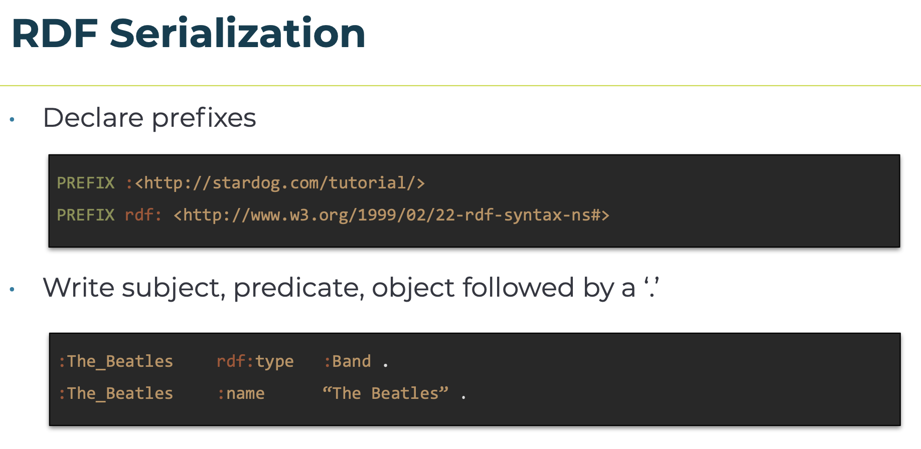Viewport: 921px width, 449px height.
Task: Click the bullet dot beside Declare prefixes
Action: point(12,120)
